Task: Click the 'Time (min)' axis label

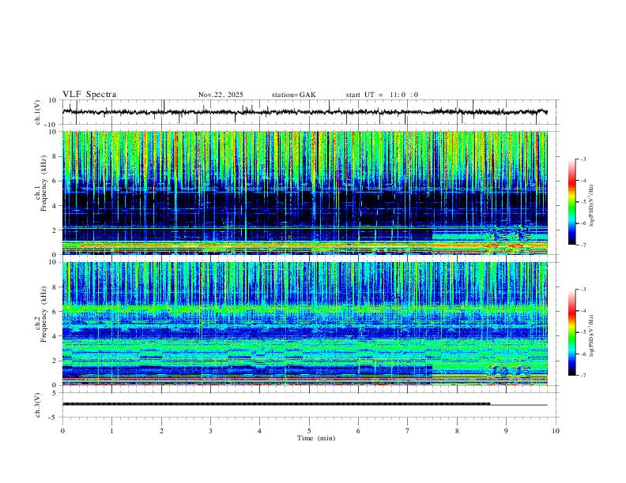Action: tap(316, 438)
